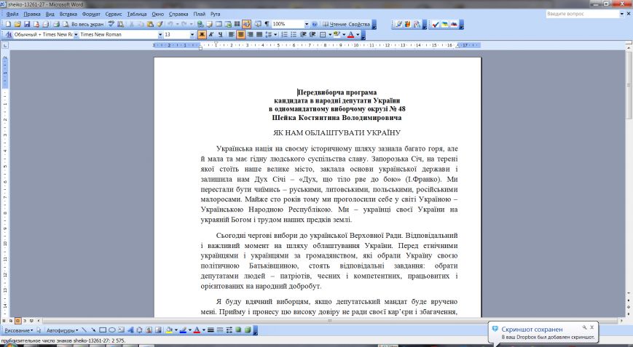Expand the Рисование menu
633x347 pixels.
pos(18,330)
